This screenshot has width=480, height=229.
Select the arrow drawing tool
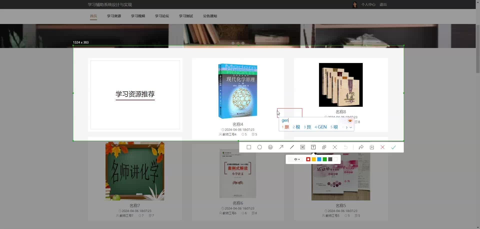click(x=281, y=147)
